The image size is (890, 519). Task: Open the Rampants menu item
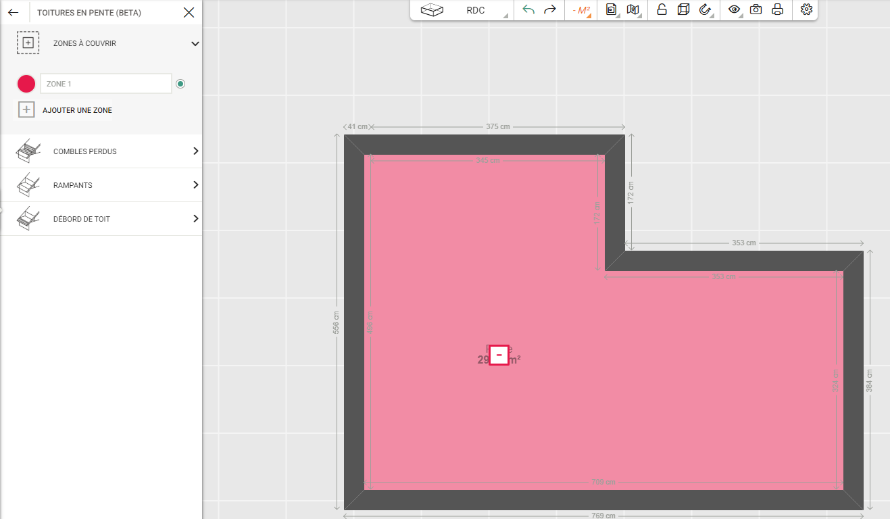click(x=101, y=185)
